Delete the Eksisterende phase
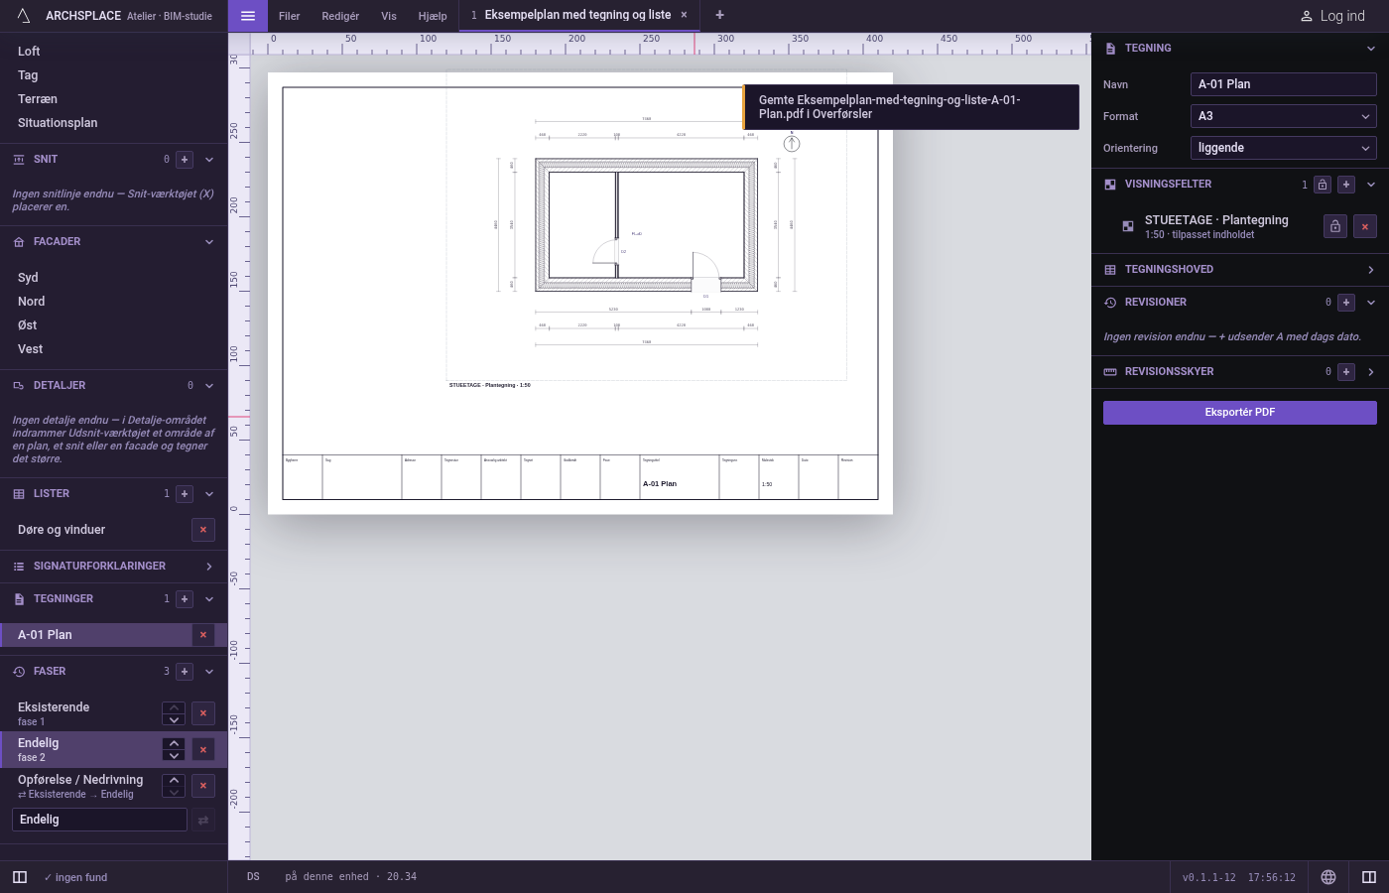This screenshot has height=893, width=1389. pos(203,713)
